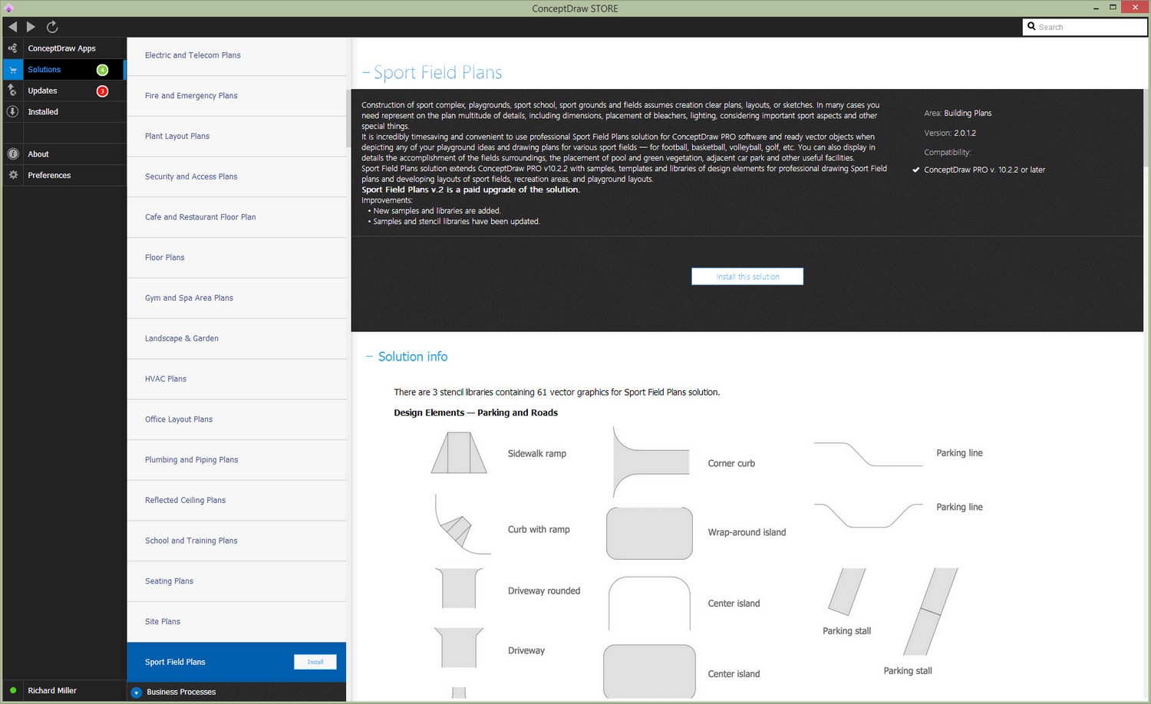Click the Solutions cart icon
The height and width of the screenshot is (704, 1151).
12,70
